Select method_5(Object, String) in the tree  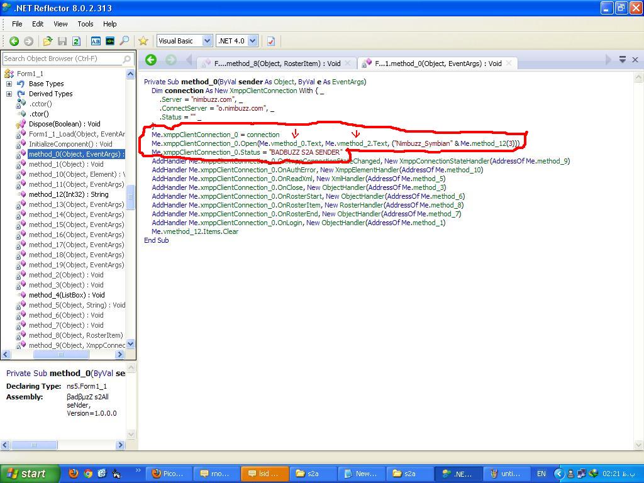pos(77,305)
